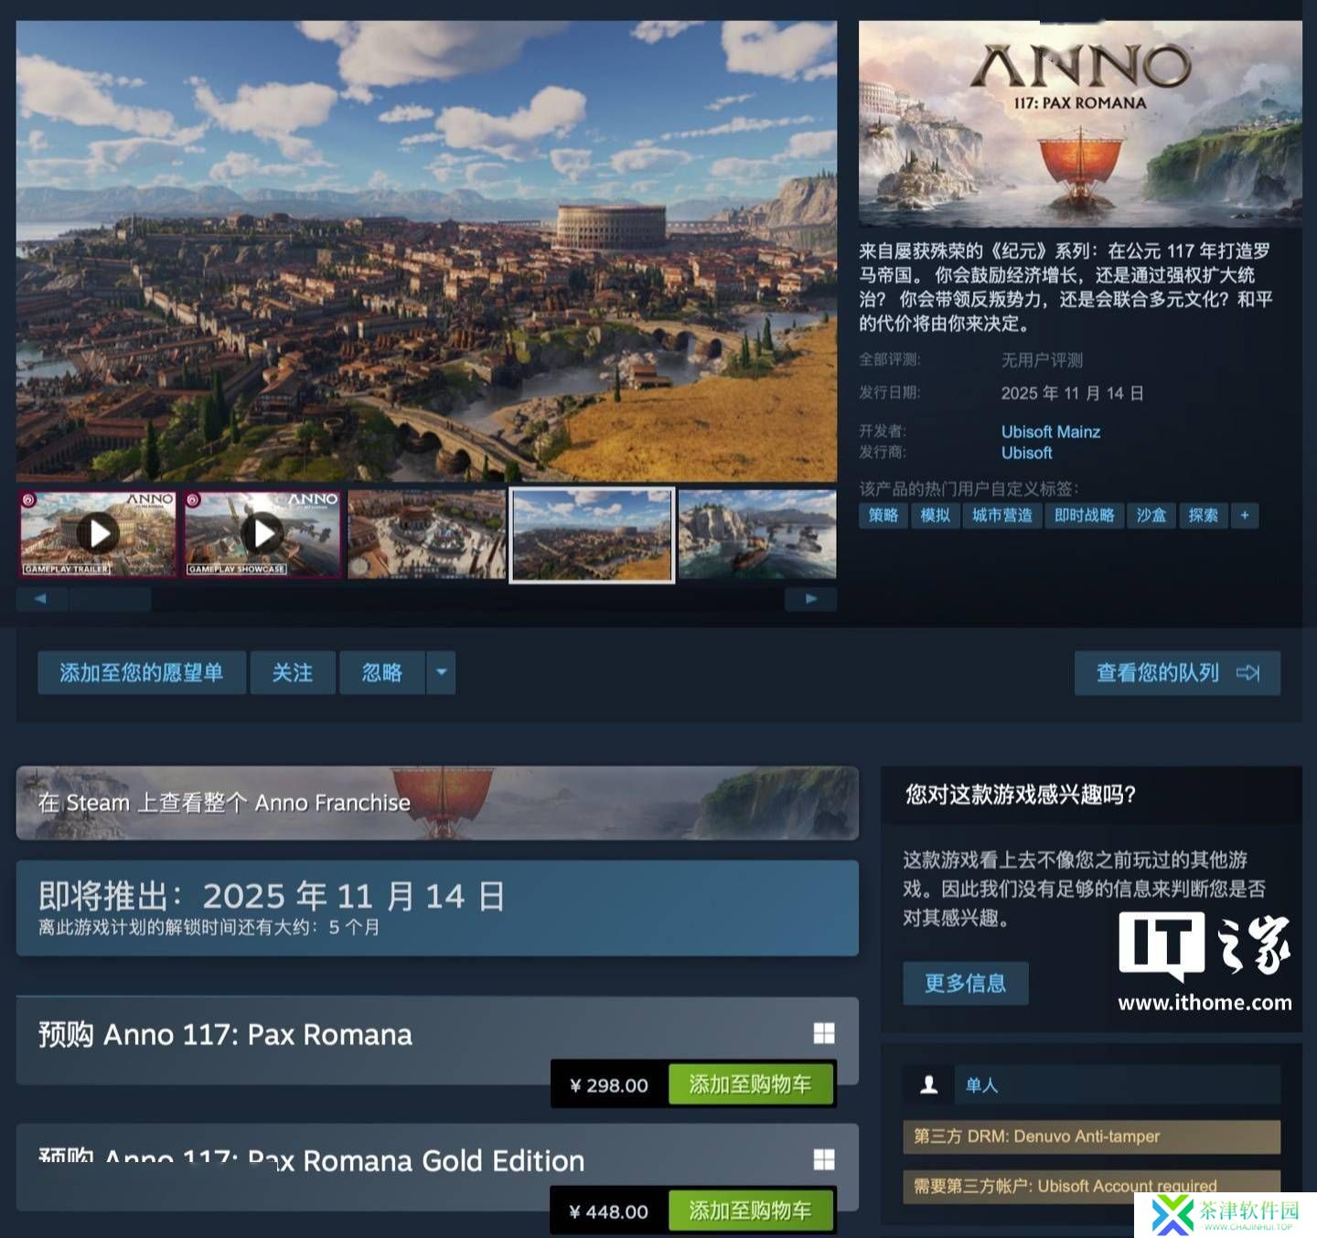This screenshot has height=1238, width=1317.
Task: Click 添加至您的愿望单 button
Action: [x=142, y=673]
